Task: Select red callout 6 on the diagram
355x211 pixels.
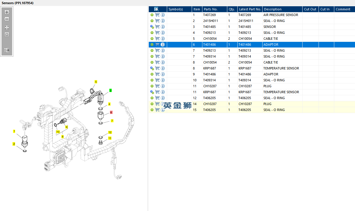Action: point(111,112)
